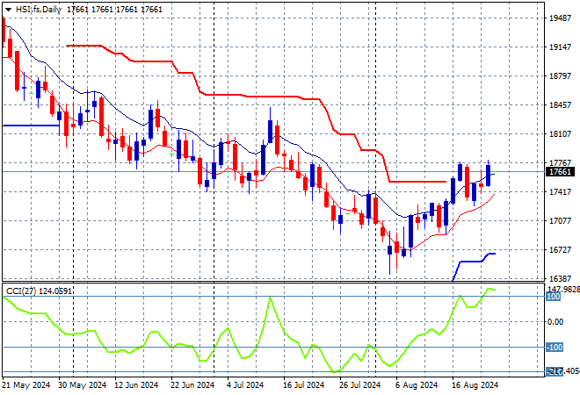Viewport: 580px width, 395px height.
Task: Select the latest blue candlestick at right
Action: click(x=487, y=174)
